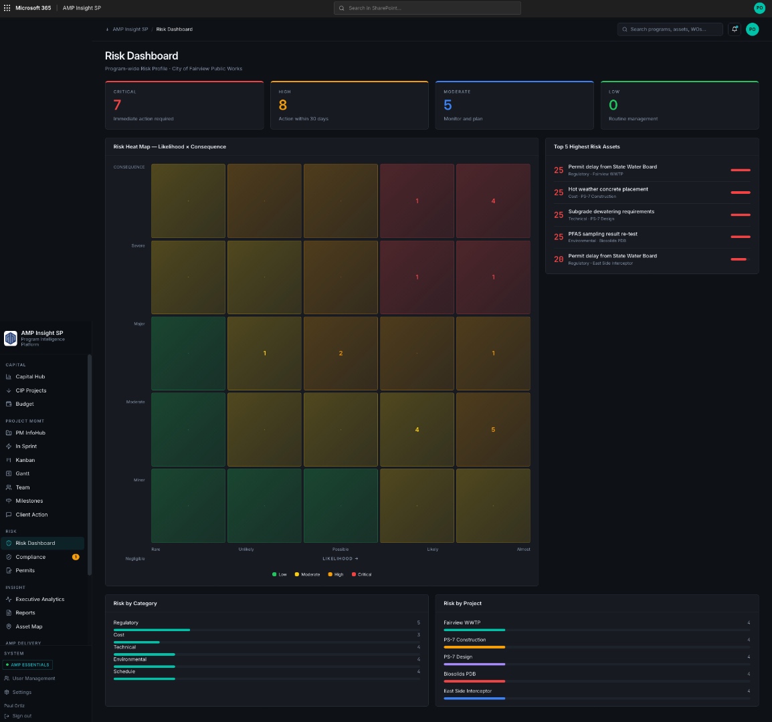Open the Kanban menu item
The image size is (772, 722).
(x=42, y=460)
